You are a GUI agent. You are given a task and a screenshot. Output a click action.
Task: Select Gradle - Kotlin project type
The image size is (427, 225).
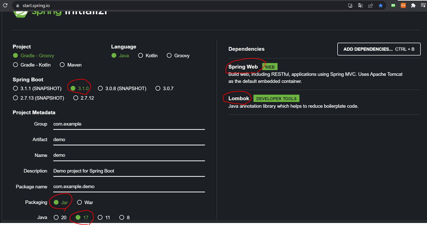pyautogui.click(x=32, y=65)
